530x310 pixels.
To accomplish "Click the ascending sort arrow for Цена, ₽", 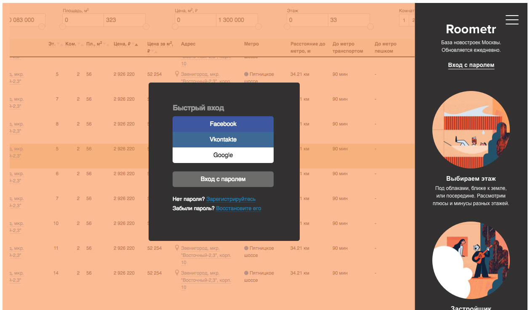I will click(136, 44).
